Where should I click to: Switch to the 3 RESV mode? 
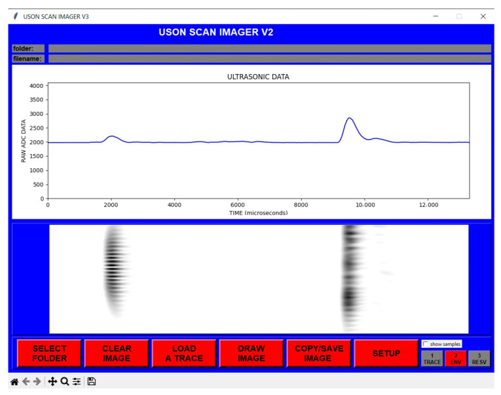click(x=479, y=358)
